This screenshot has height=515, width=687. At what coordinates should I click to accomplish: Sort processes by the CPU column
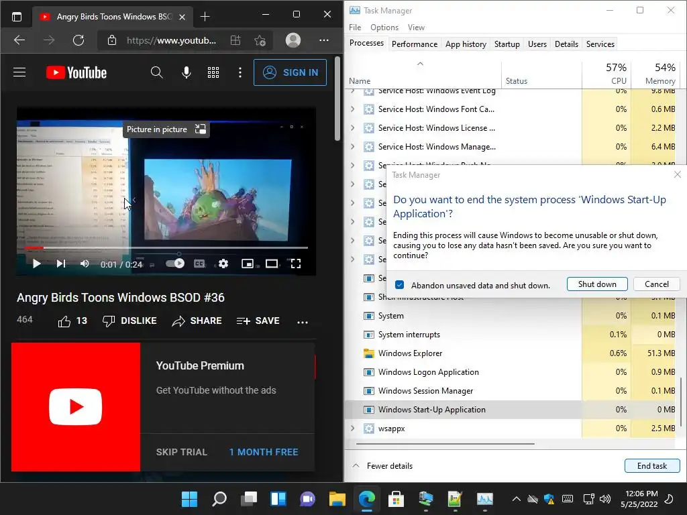[x=606, y=74]
